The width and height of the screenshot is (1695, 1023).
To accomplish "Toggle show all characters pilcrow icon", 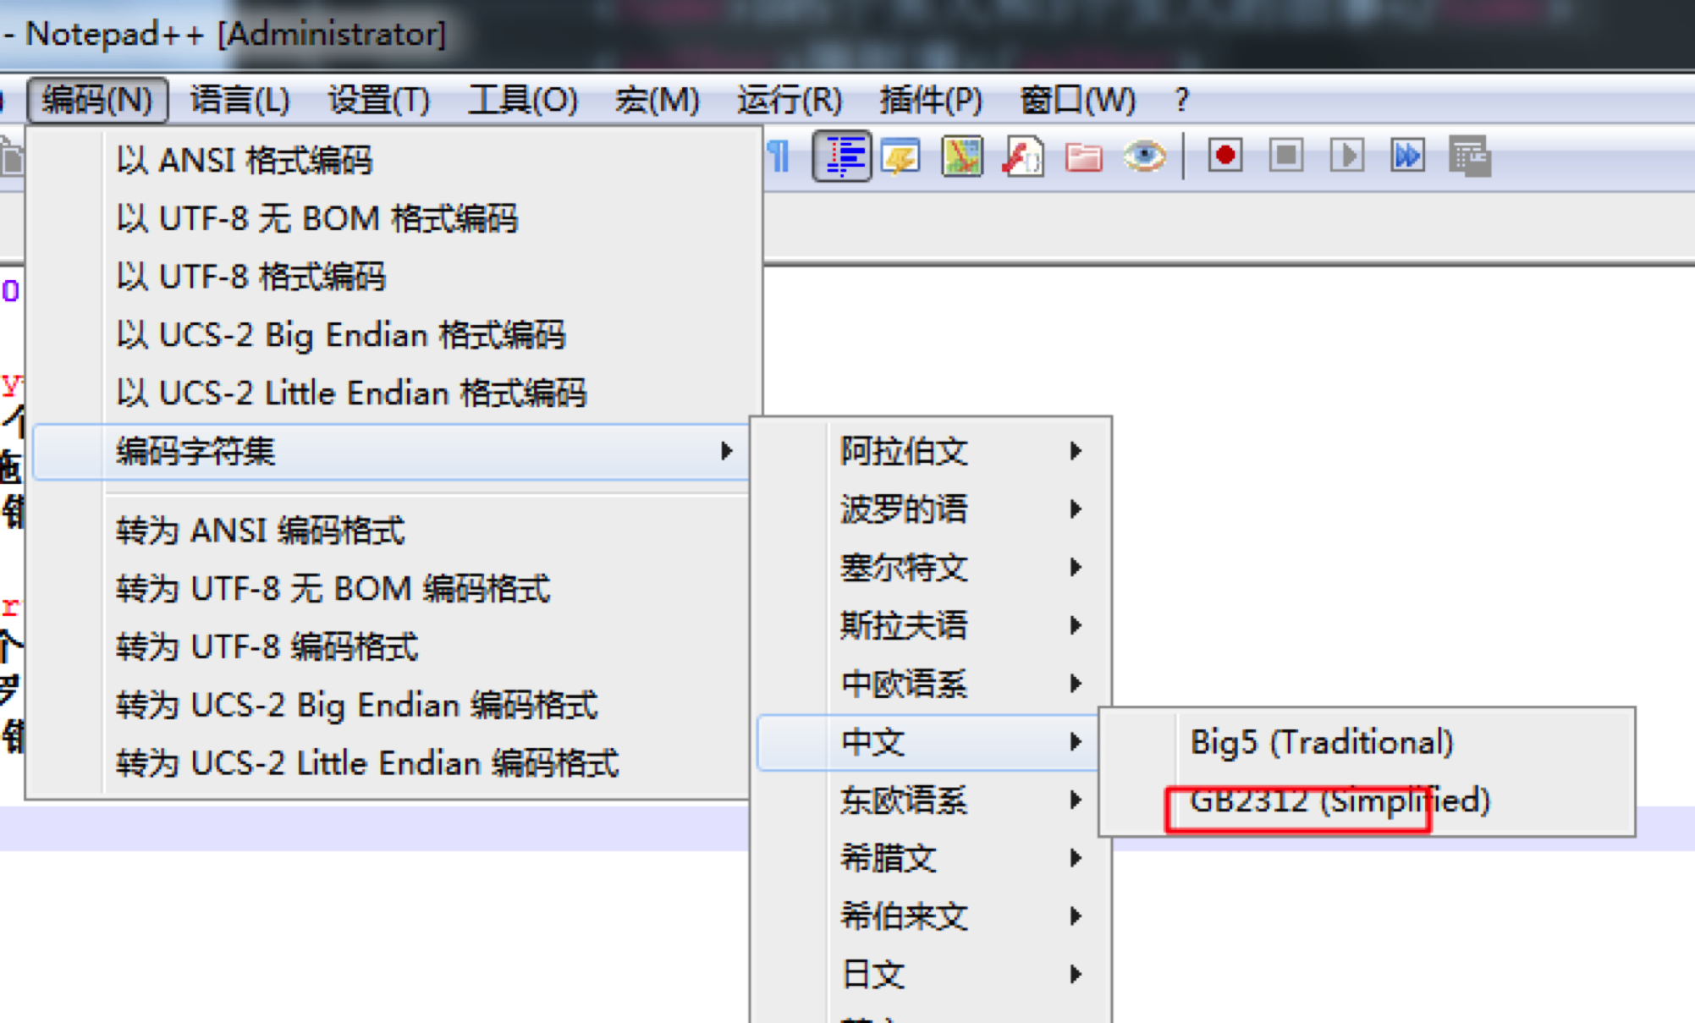I will [779, 157].
